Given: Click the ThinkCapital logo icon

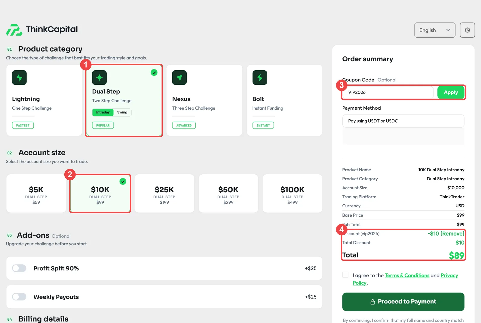Looking at the screenshot, I should (14, 30).
